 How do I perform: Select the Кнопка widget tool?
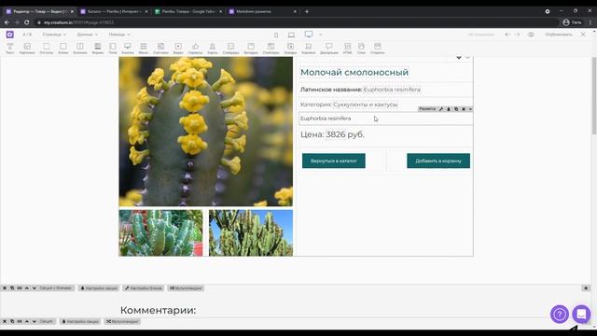(128, 49)
